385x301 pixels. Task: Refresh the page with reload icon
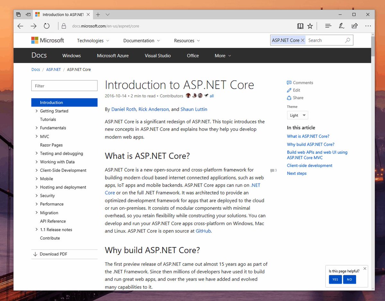(47, 26)
